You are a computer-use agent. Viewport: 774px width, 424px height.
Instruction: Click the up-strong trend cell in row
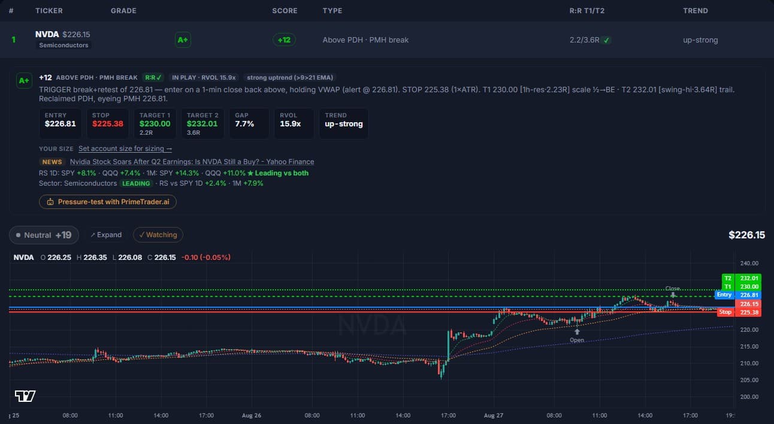click(700, 40)
